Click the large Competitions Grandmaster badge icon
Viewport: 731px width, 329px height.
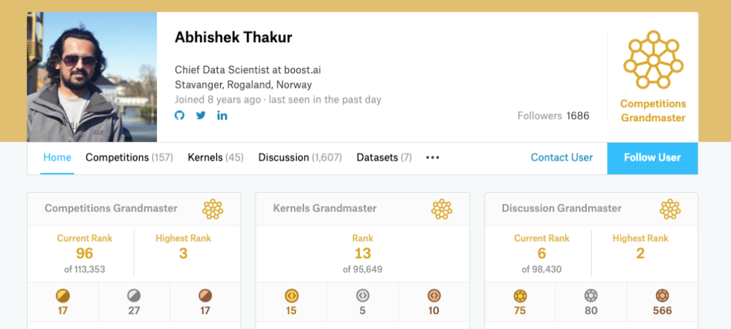click(653, 60)
